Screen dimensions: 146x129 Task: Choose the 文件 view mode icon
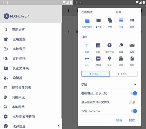coord(110,20)
